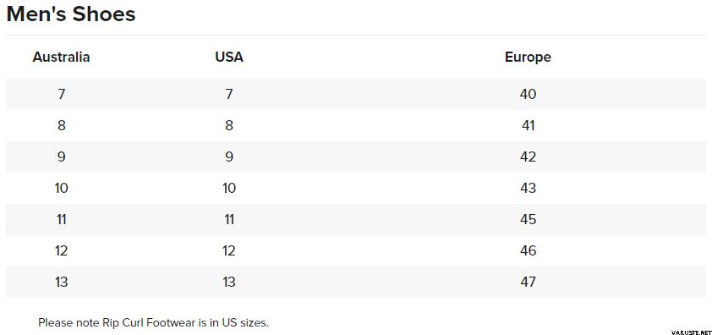This screenshot has width=712, height=335.
Task: Select the USA column header
Action: click(x=229, y=58)
